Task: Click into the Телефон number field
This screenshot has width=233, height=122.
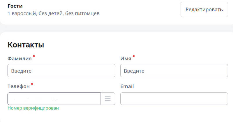Action: tap(54, 99)
